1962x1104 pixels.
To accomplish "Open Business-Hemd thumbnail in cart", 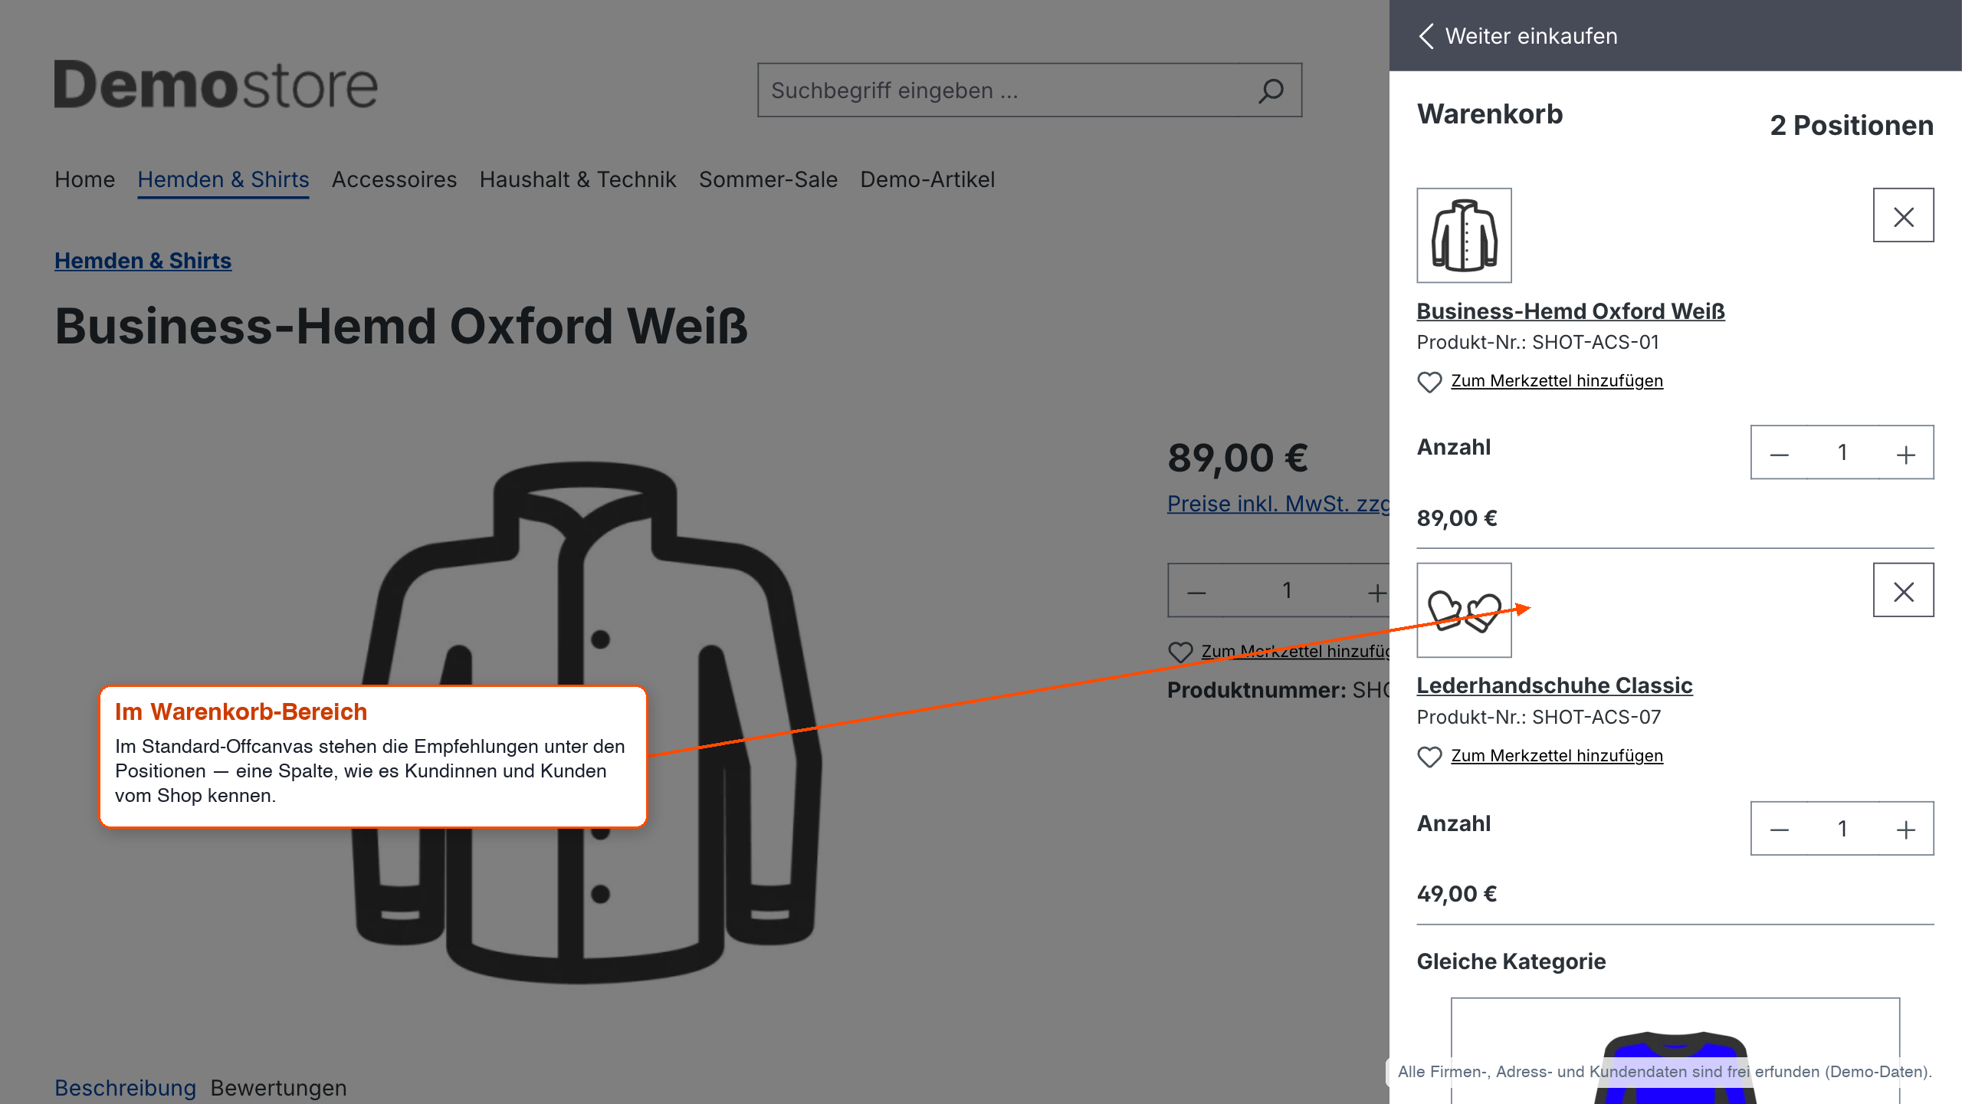I will 1464,235.
